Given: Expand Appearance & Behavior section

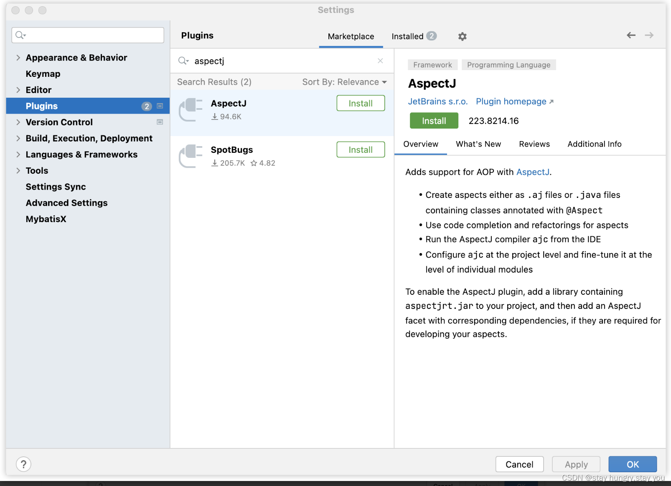Looking at the screenshot, I should (18, 58).
